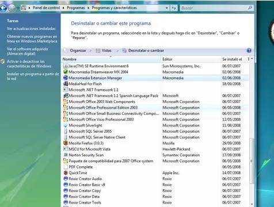The width and height of the screenshot is (274, 207).
Task: Click the .NET Framework Spanish Language Pack icon
Action: coord(66,95)
